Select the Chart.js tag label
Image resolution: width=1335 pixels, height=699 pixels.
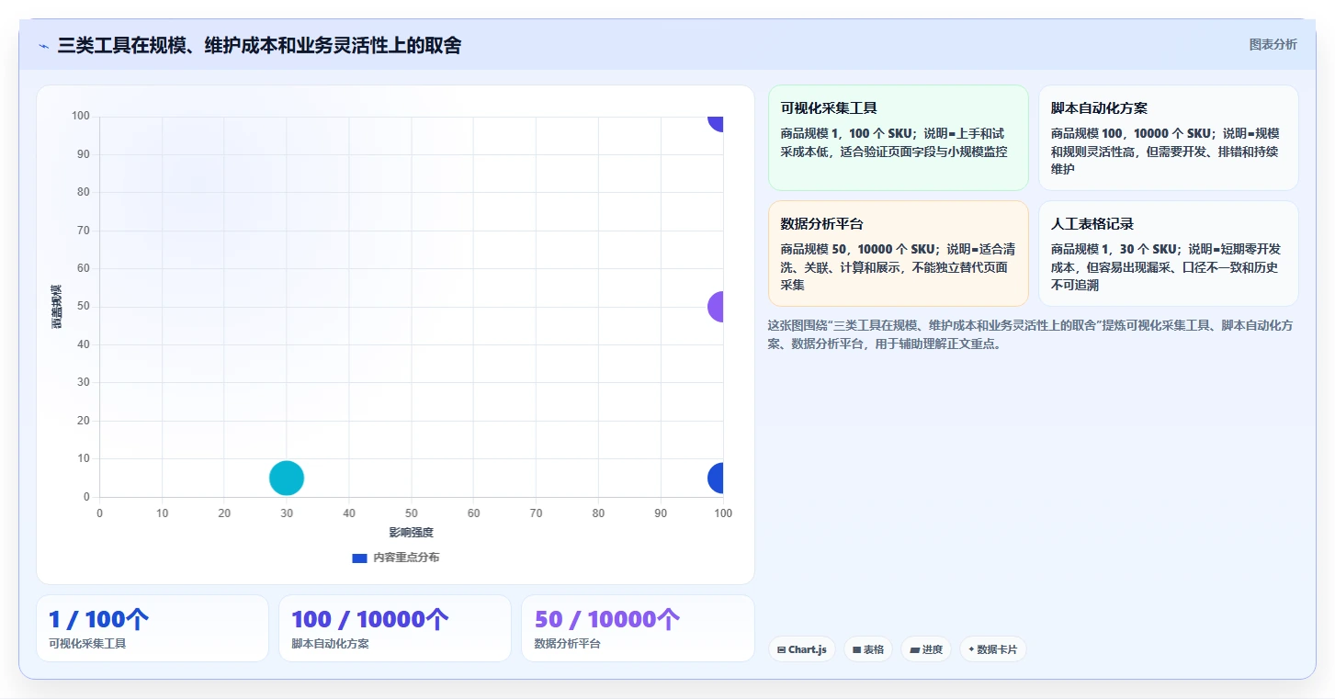click(808, 649)
